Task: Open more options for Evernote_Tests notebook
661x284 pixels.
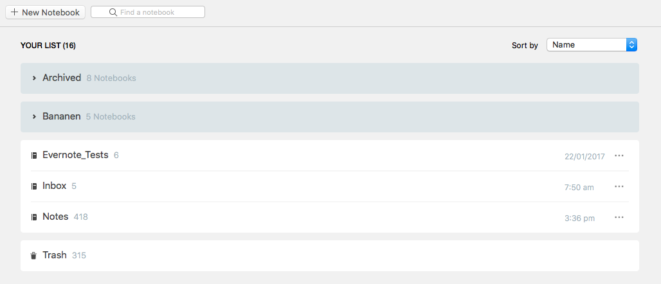Action: (x=619, y=156)
